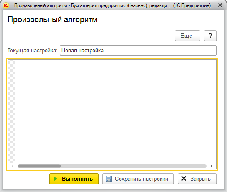Click Сохранить настройки button
This screenshot has width=227, height=192.
[x=138, y=179]
